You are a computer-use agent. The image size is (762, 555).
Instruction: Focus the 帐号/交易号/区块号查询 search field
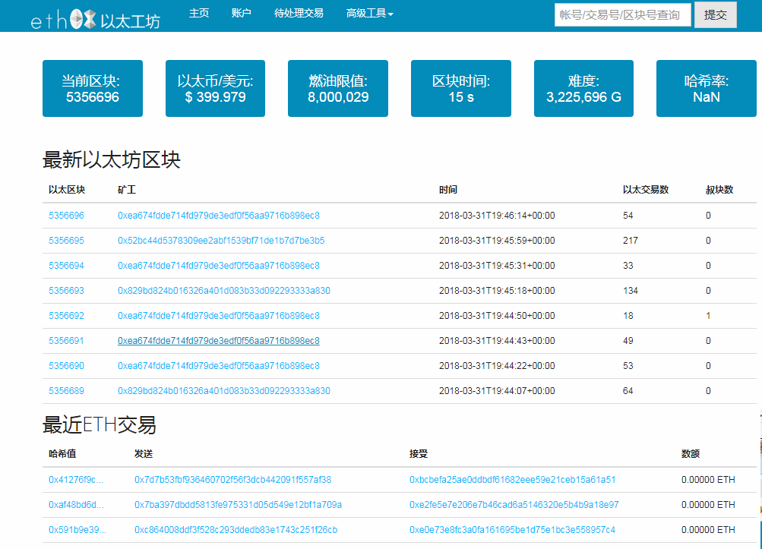pyautogui.click(x=622, y=15)
